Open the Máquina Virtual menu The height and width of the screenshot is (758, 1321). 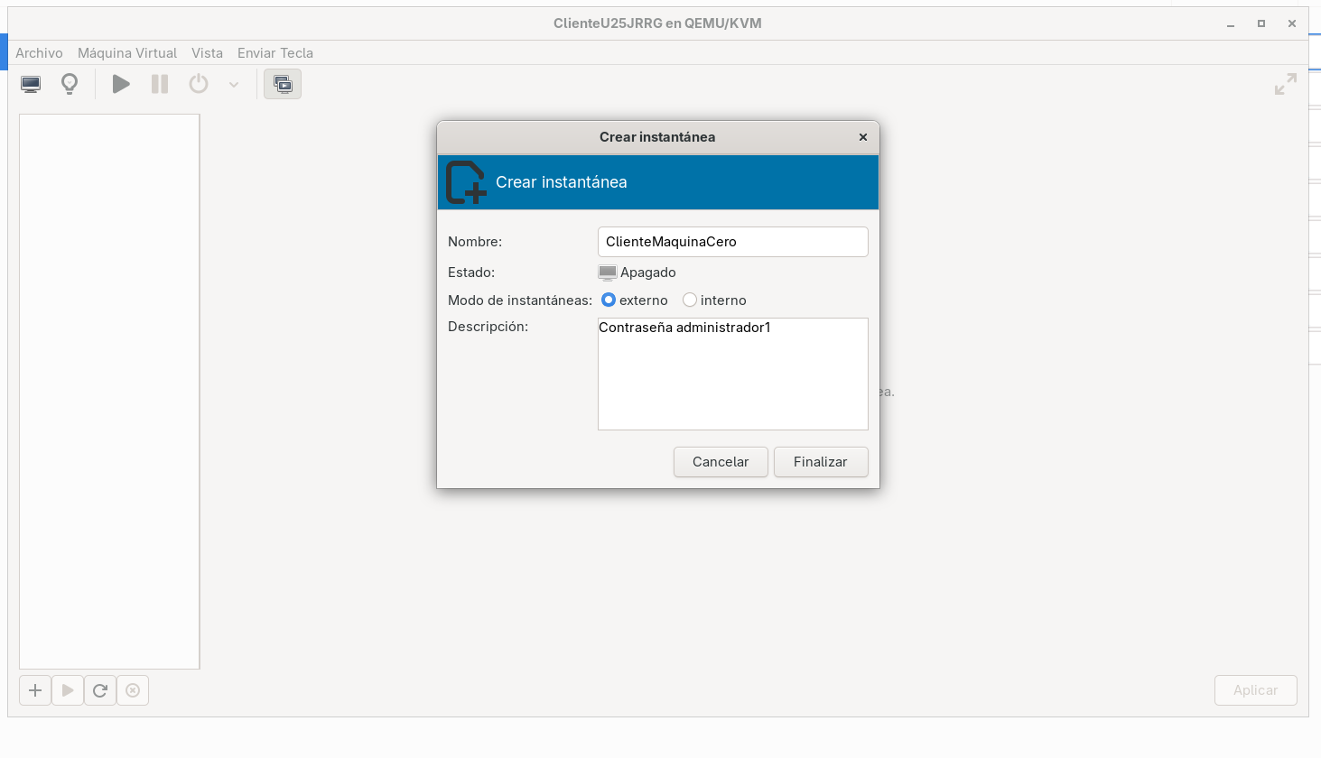(127, 53)
